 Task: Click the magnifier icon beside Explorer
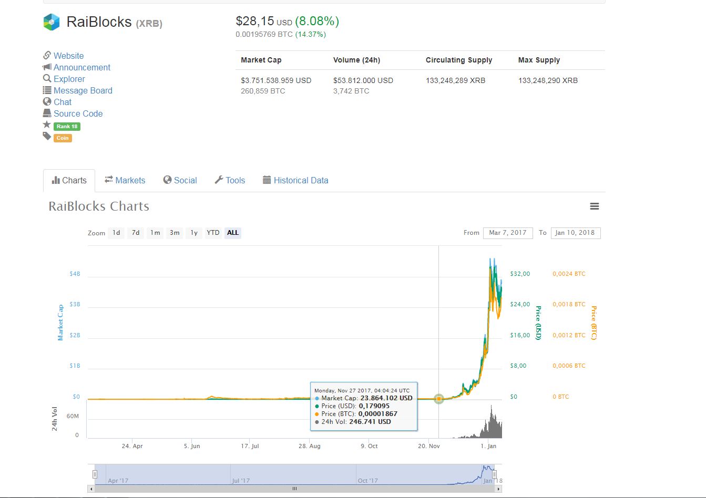47,78
